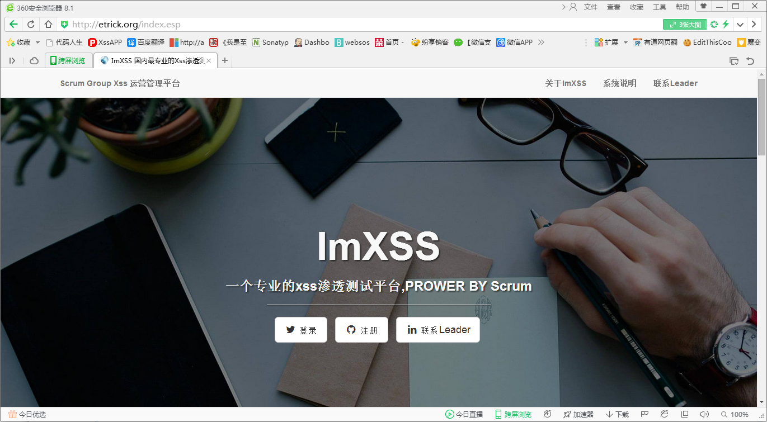
Task: Switch to the 跨屏浏览 tab
Action: click(68, 60)
